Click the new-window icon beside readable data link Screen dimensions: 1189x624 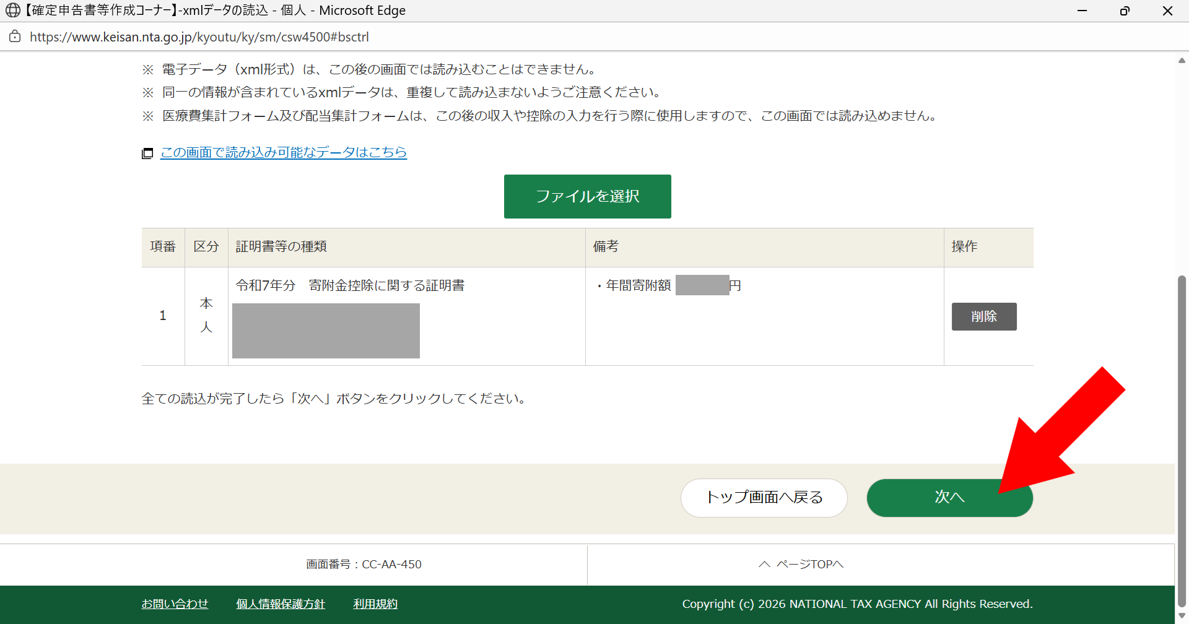pos(147,153)
